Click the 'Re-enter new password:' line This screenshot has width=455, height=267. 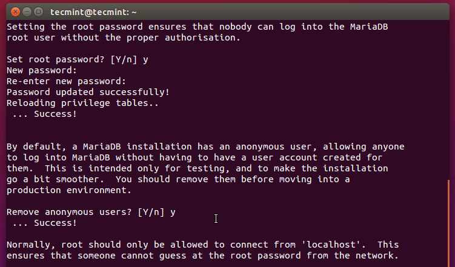pyautogui.click(x=66, y=81)
